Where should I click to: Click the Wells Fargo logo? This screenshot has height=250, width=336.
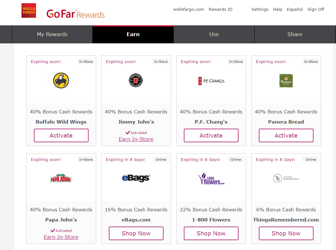tap(29, 10)
